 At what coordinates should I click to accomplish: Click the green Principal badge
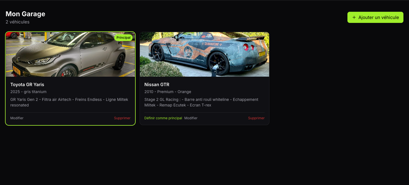point(123,37)
